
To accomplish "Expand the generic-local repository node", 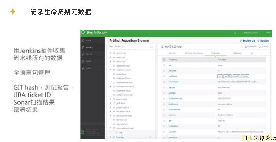I will 110,99.
